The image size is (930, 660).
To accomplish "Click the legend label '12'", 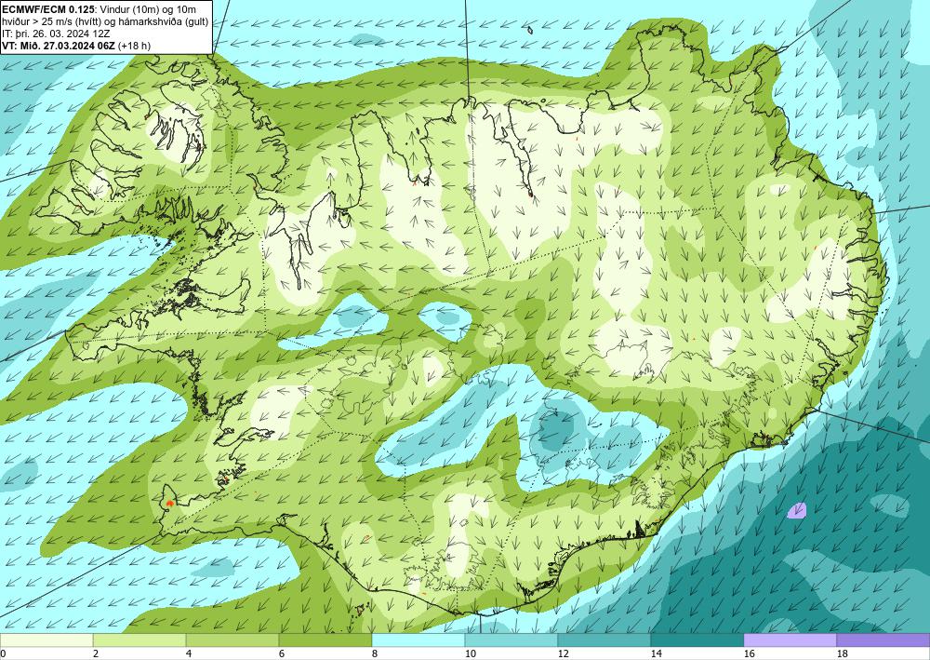I will coord(563,653).
